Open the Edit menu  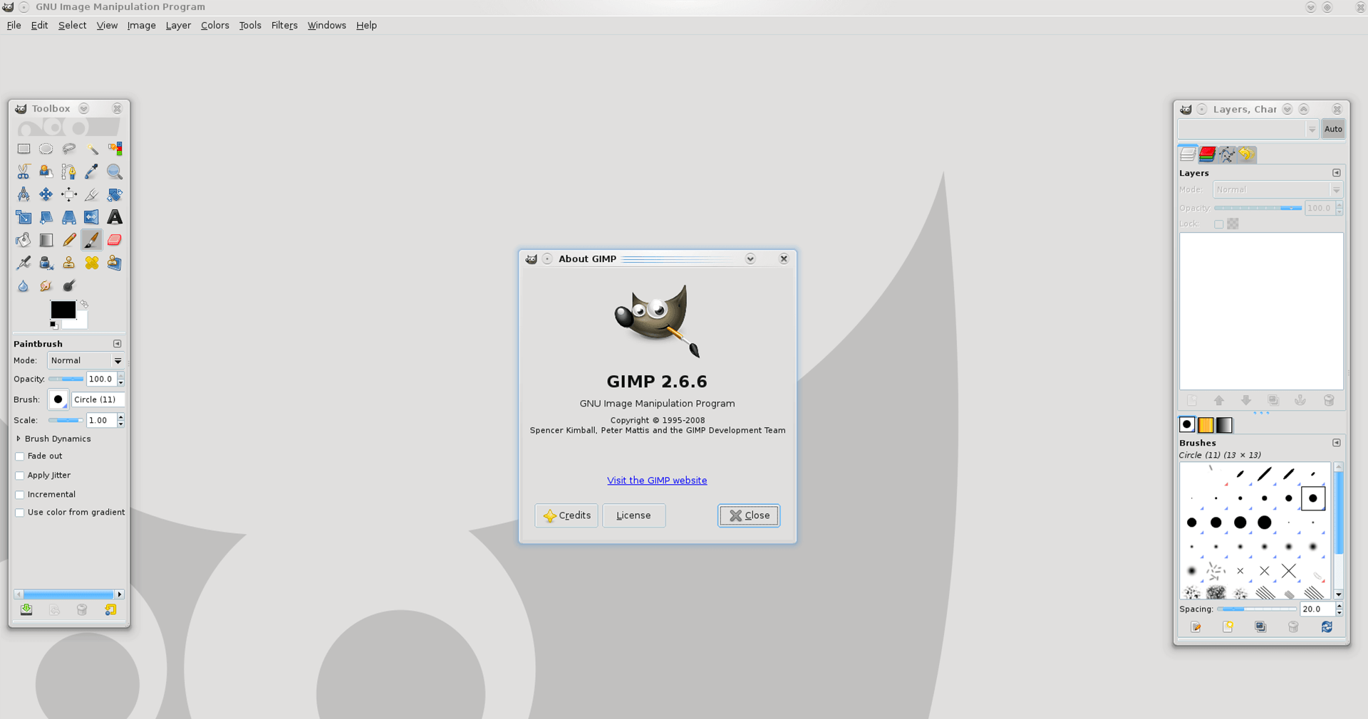(39, 26)
